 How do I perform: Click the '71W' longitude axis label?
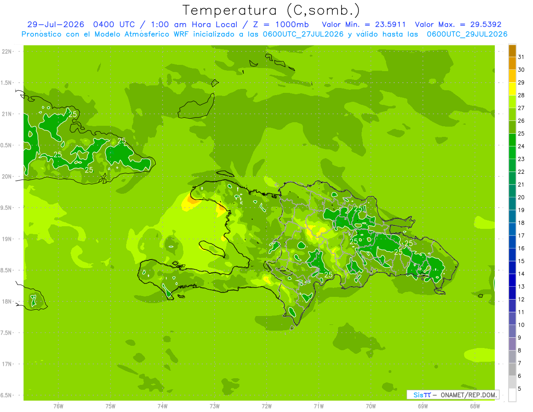pos(318,406)
